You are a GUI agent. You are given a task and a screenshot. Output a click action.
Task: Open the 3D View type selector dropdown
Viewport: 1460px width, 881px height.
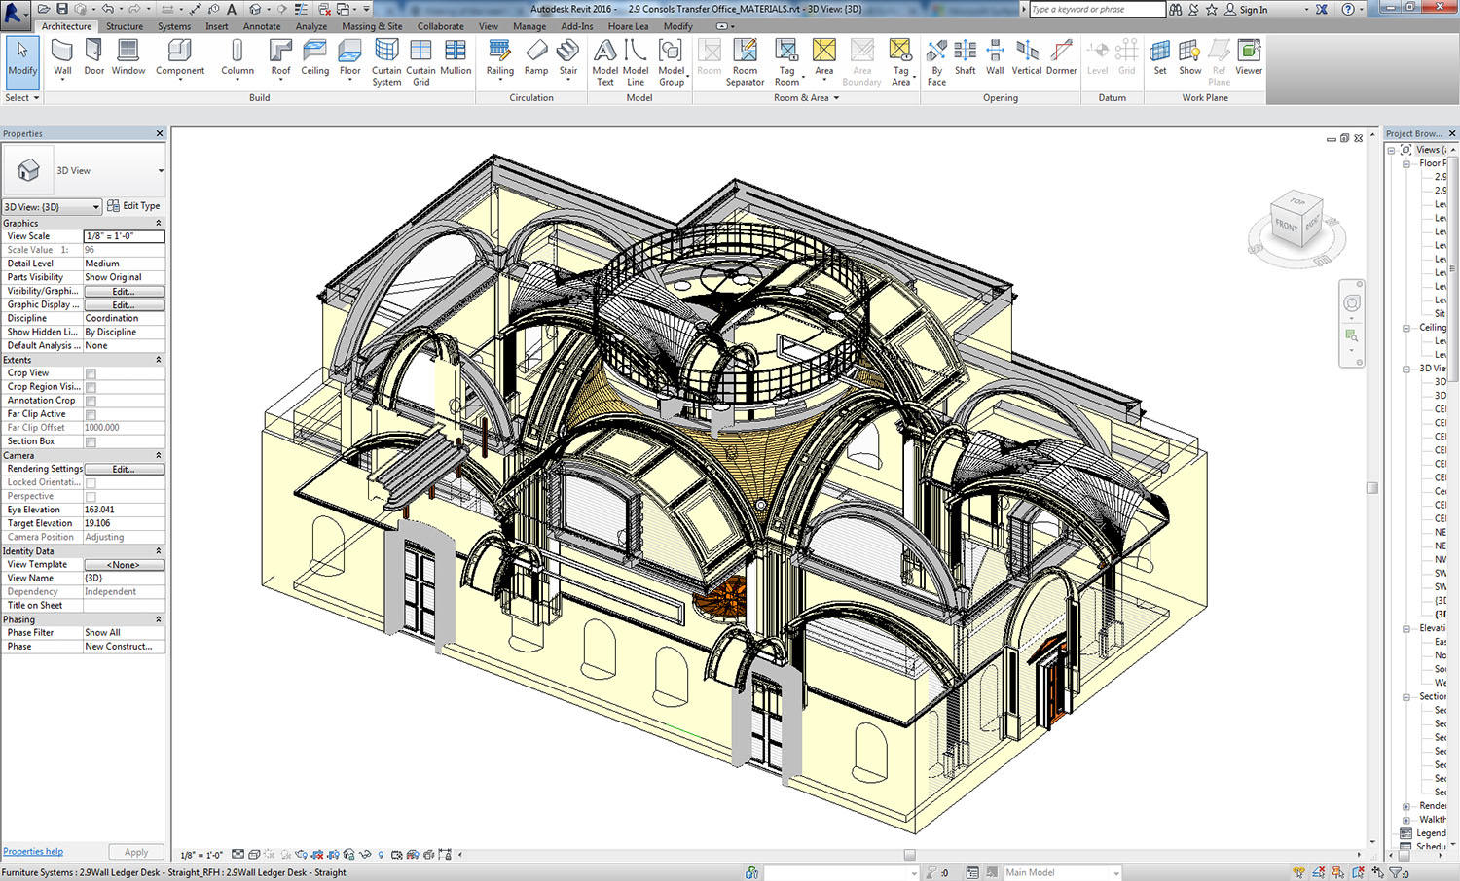160,171
